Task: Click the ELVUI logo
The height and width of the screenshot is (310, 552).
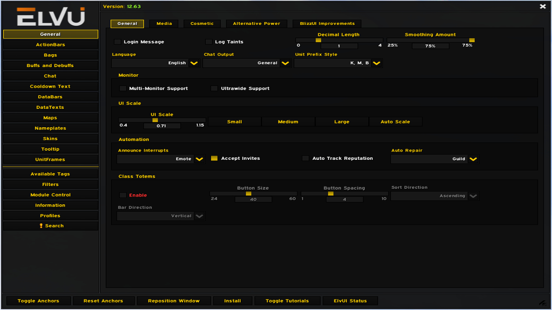Action: click(x=51, y=15)
